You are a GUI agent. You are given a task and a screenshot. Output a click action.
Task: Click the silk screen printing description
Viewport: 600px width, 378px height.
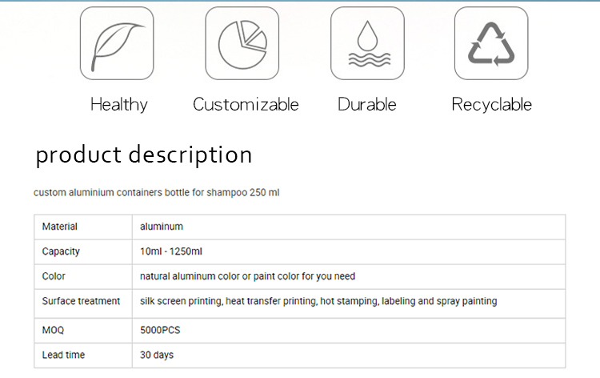[x=318, y=301]
